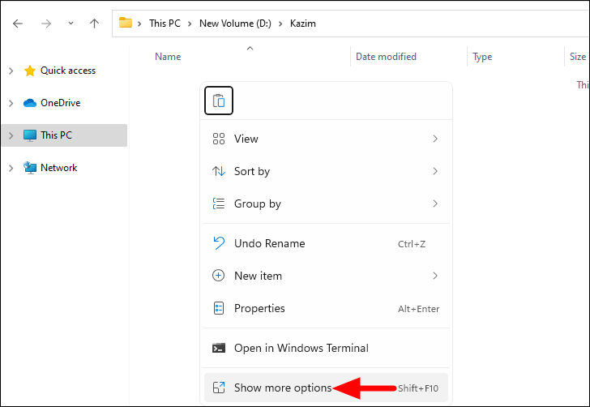Go forward with the right arrow button

click(x=46, y=24)
